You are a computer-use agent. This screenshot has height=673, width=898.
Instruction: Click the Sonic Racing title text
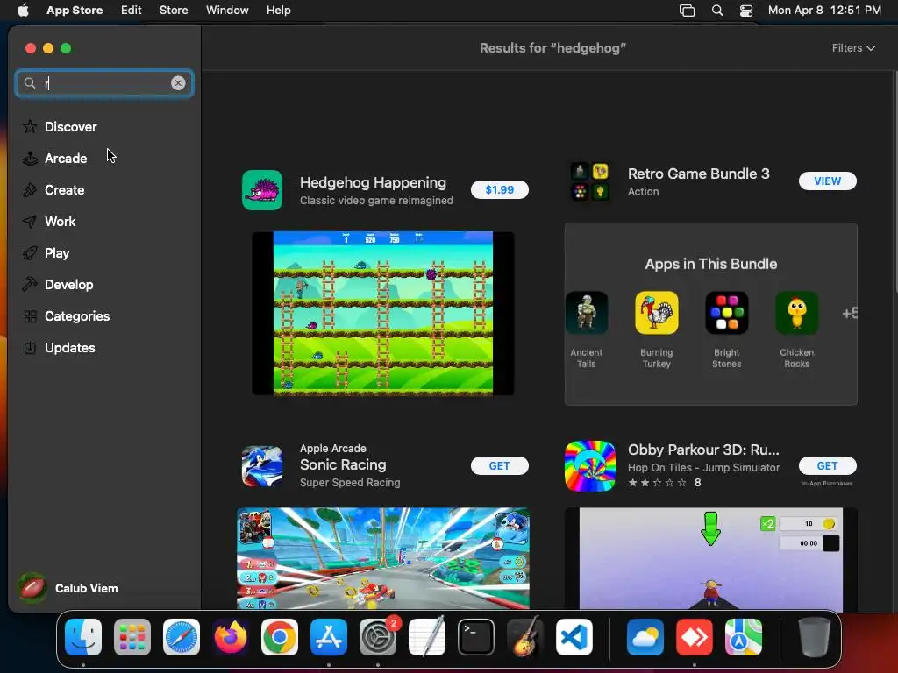(x=343, y=464)
